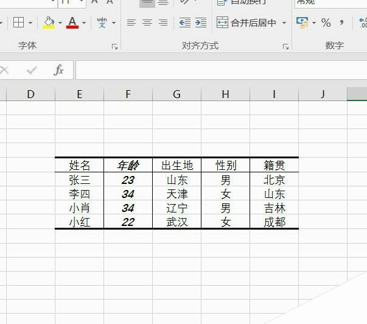Select the age cell 23

[128, 180]
